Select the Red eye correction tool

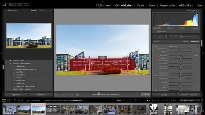(x=166, y=37)
